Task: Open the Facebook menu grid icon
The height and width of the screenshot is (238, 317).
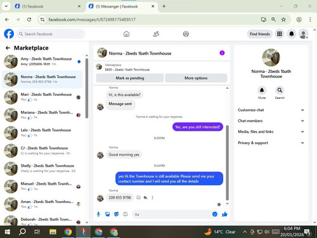Action: tap(280, 34)
